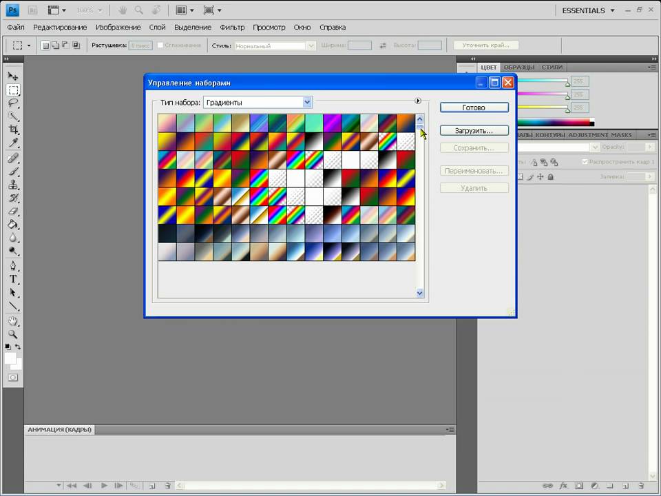Viewport: 661px width, 496px height.
Task: Click the Готово button
Action: 474,107
